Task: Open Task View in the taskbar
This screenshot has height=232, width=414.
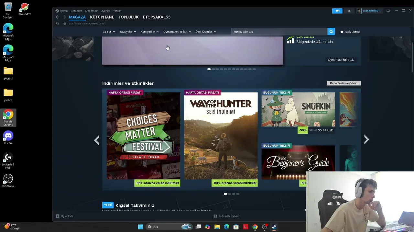Action: point(198,227)
